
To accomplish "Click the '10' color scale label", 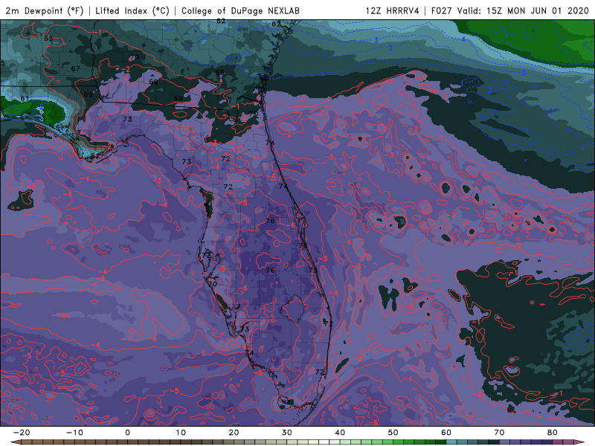I will pyautogui.click(x=181, y=433).
